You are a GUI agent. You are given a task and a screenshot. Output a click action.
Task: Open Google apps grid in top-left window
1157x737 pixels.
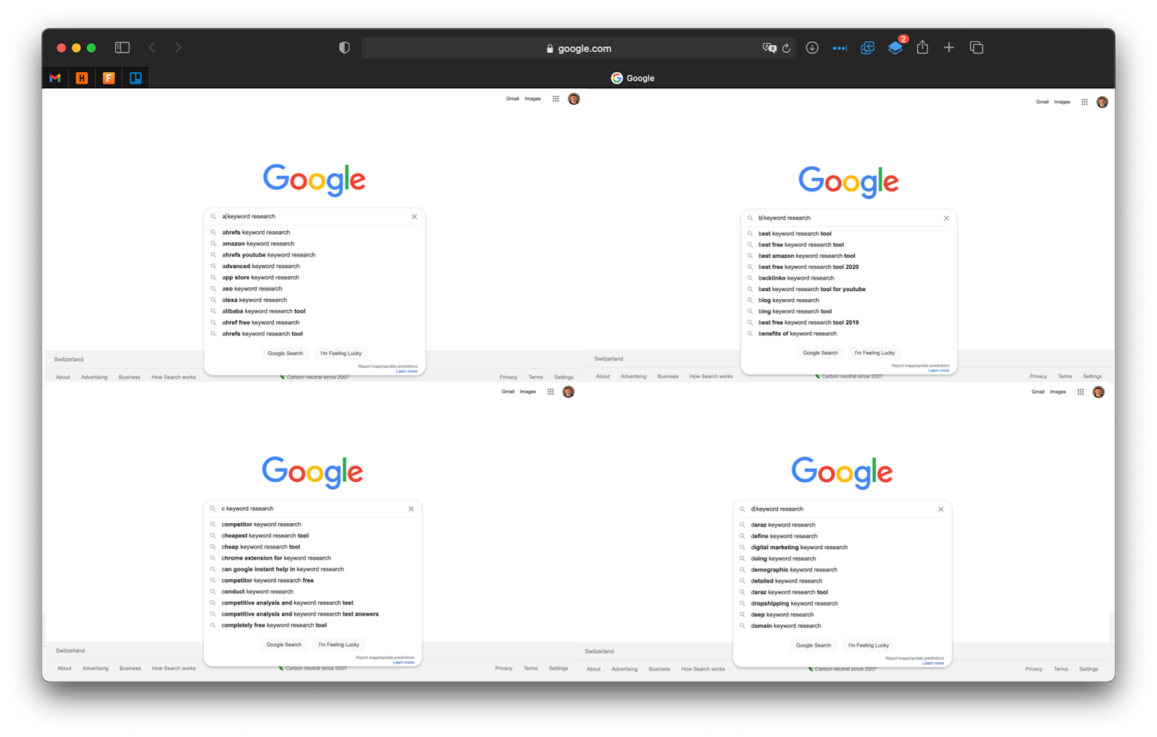click(555, 99)
